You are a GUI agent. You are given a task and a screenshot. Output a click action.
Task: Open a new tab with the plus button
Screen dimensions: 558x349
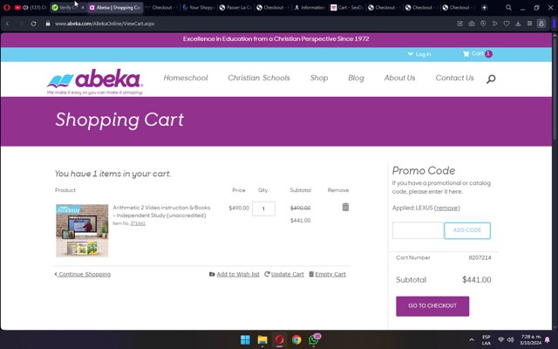pos(485,8)
